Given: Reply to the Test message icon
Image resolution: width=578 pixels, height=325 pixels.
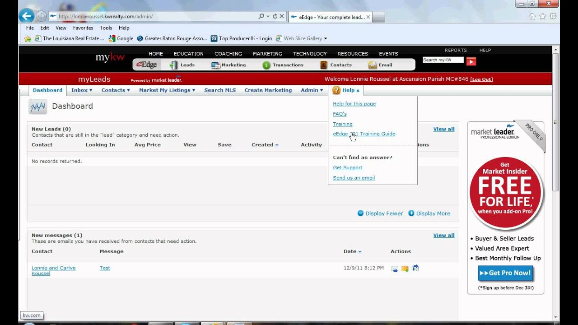Looking at the screenshot, I should point(395,269).
